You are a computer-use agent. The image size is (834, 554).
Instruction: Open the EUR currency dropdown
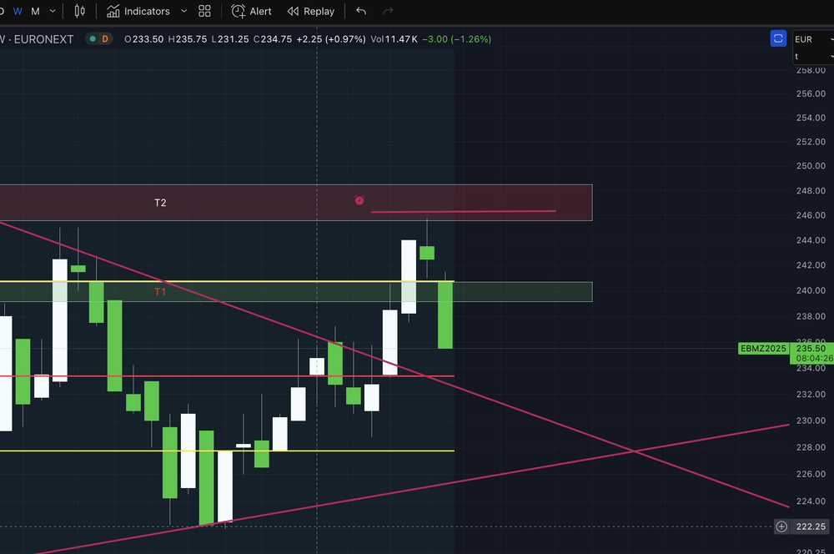coord(813,39)
